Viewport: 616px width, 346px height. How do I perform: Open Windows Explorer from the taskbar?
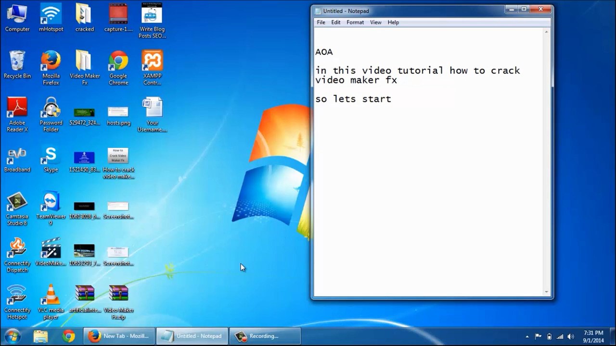coord(41,336)
